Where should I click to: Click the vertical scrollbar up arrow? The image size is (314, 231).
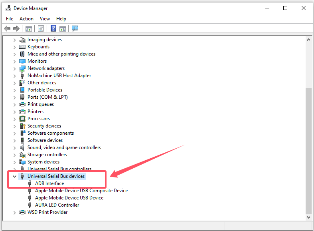pyautogui.click(x=308, y=40)
